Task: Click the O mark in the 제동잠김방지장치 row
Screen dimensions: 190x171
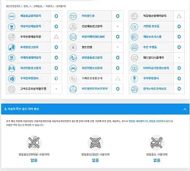Action: coord(56,16)
